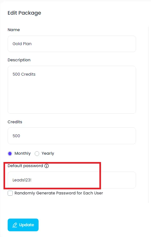The image size is (151, 237).
Task: Select the Yearly radio button
Action: (x=37, y=153)
